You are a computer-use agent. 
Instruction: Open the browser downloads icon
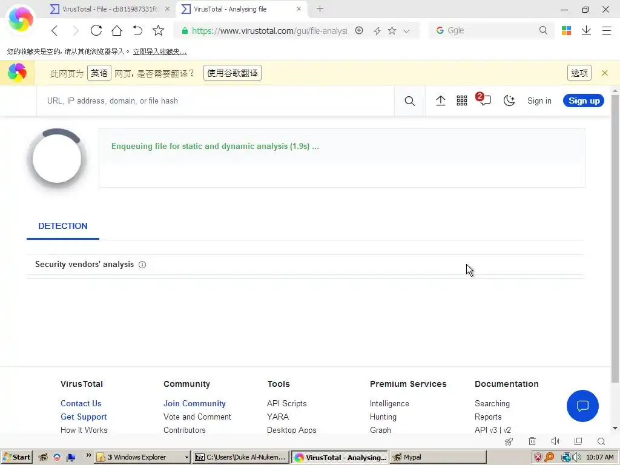pos(586,30)
